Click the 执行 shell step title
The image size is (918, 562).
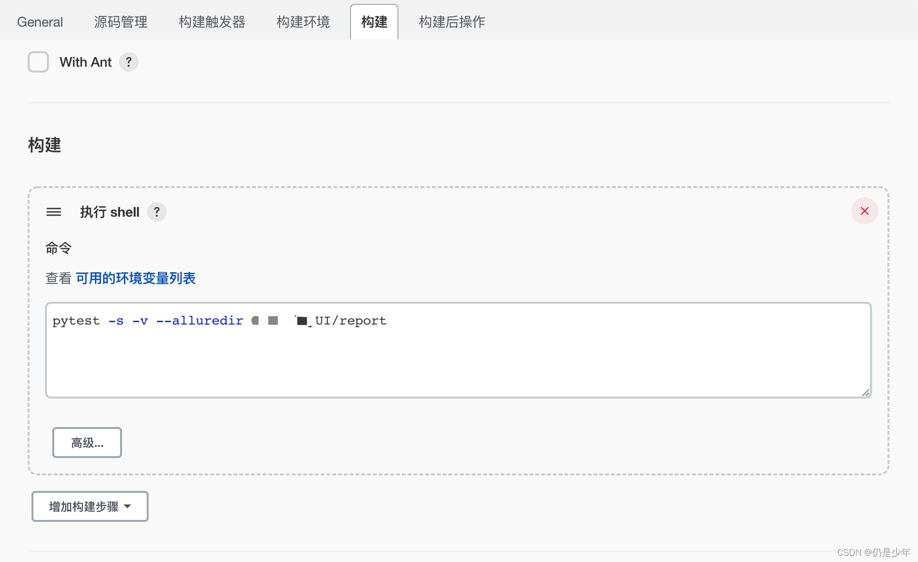coord(110,212)
